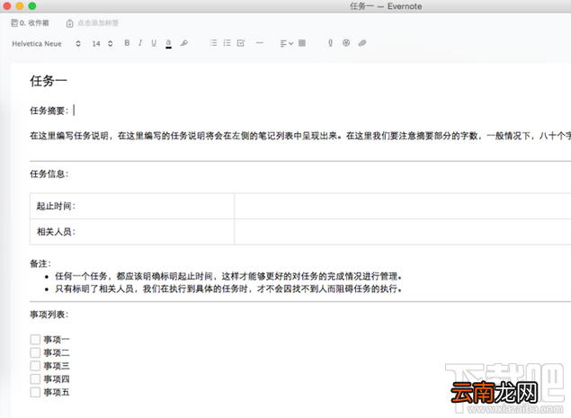This screenshot has width=571, height=418.
Task: Click the 相关人员 table cell
Action: (x=132, y=232)
